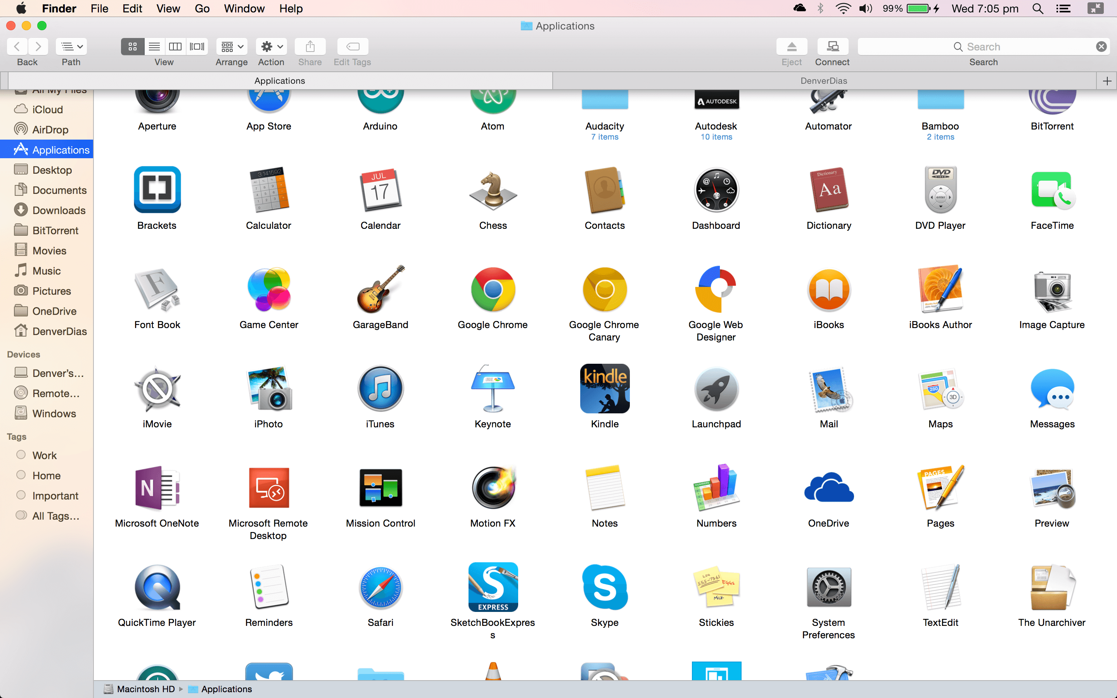The height and width of the screenshot is (698, 1117).
Task: Open the Arrange dropdown menu
Action: pos(232,47)
